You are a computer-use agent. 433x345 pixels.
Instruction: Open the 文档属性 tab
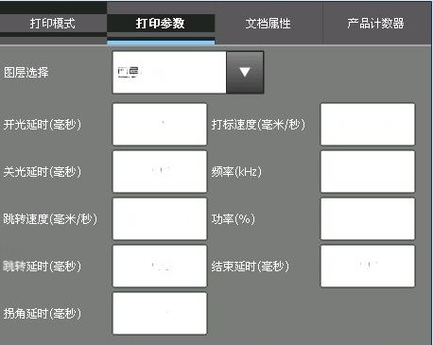point(268,24)
